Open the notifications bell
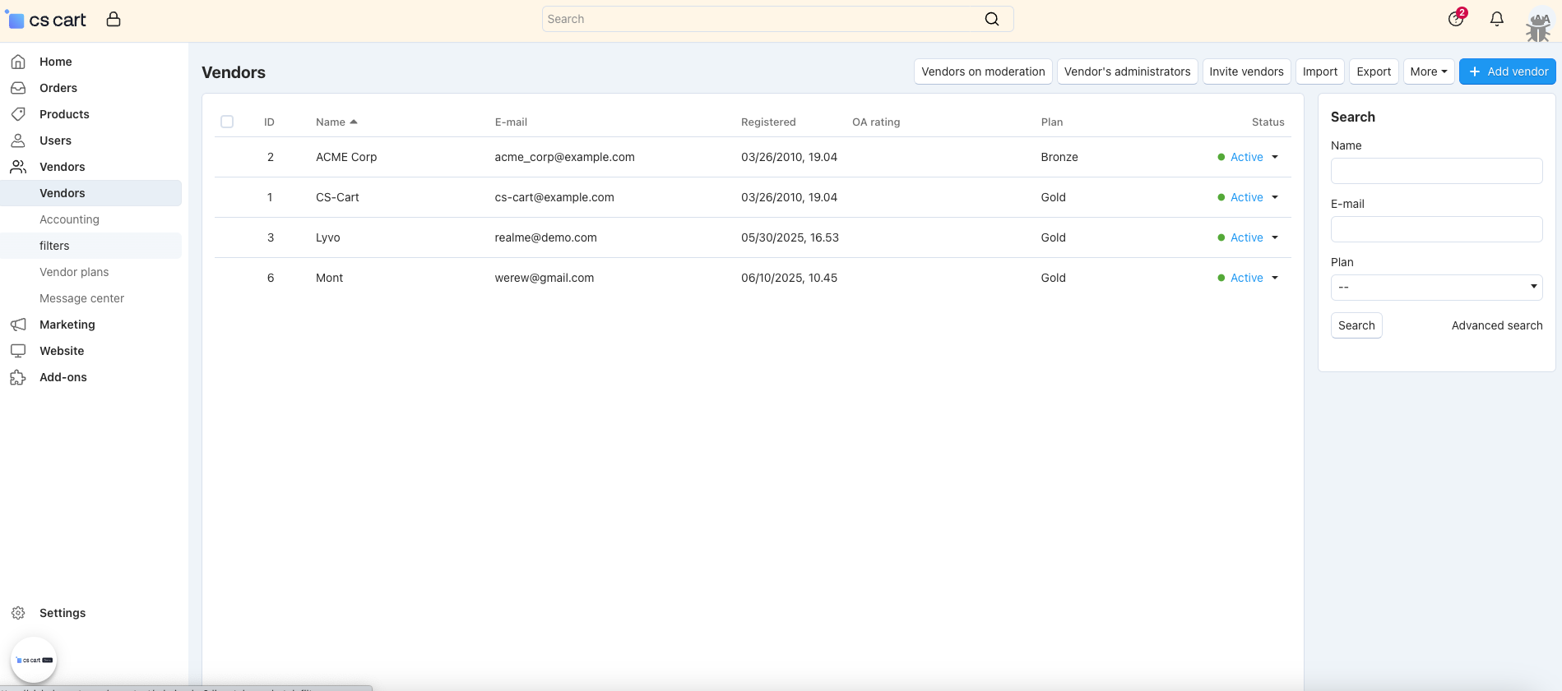The image size is (1562, 691). click(x=1497, y=19)
